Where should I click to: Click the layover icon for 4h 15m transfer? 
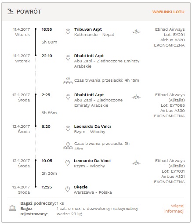pyautogui.click(x=68, y=80)
